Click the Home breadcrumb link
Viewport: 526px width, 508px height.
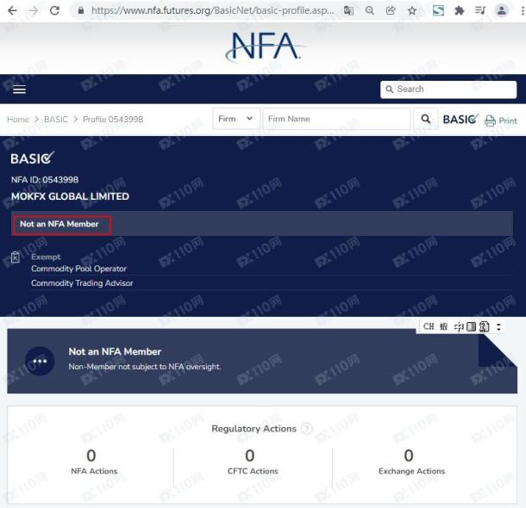coord(18,119)
